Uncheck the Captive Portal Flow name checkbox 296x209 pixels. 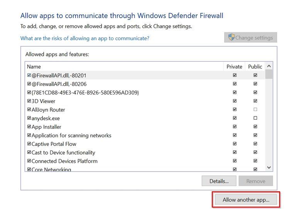tap(29, 144)
